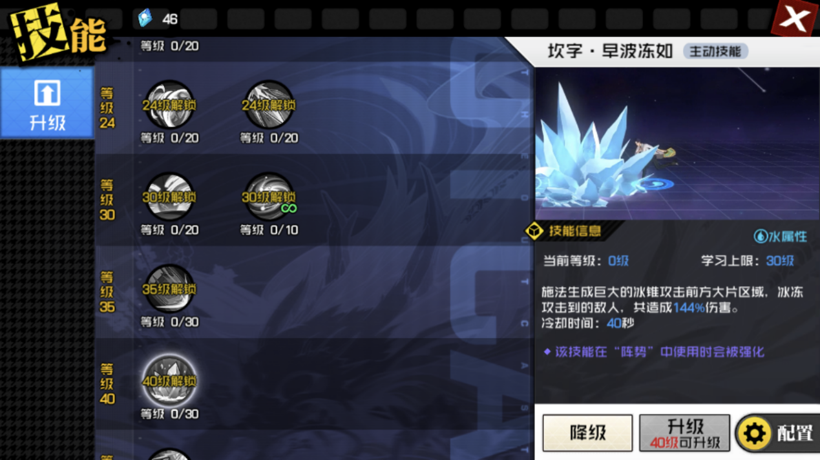Click the partially visible skill icon at bottom

[169, 454]
